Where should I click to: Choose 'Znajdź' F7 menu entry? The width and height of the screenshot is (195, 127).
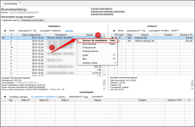(85, 55)
